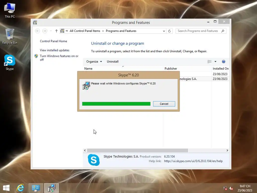Image resolution: width=257 pixels, height=193 pixels.
Task: Open Control Panel Home link
Action: coord(53,41)
